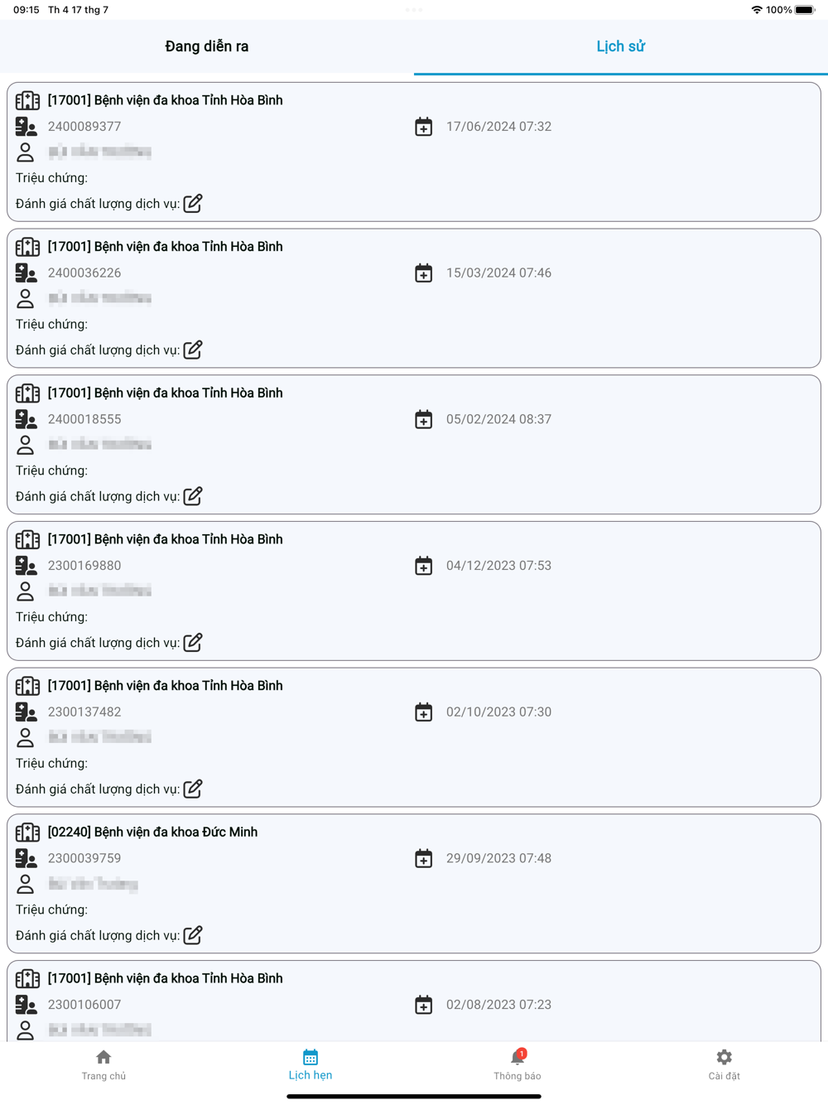Rate service for the 17/06/2024 appointment
The width and height of the screenshot is (828, 1105).
(x=193, y=203)
